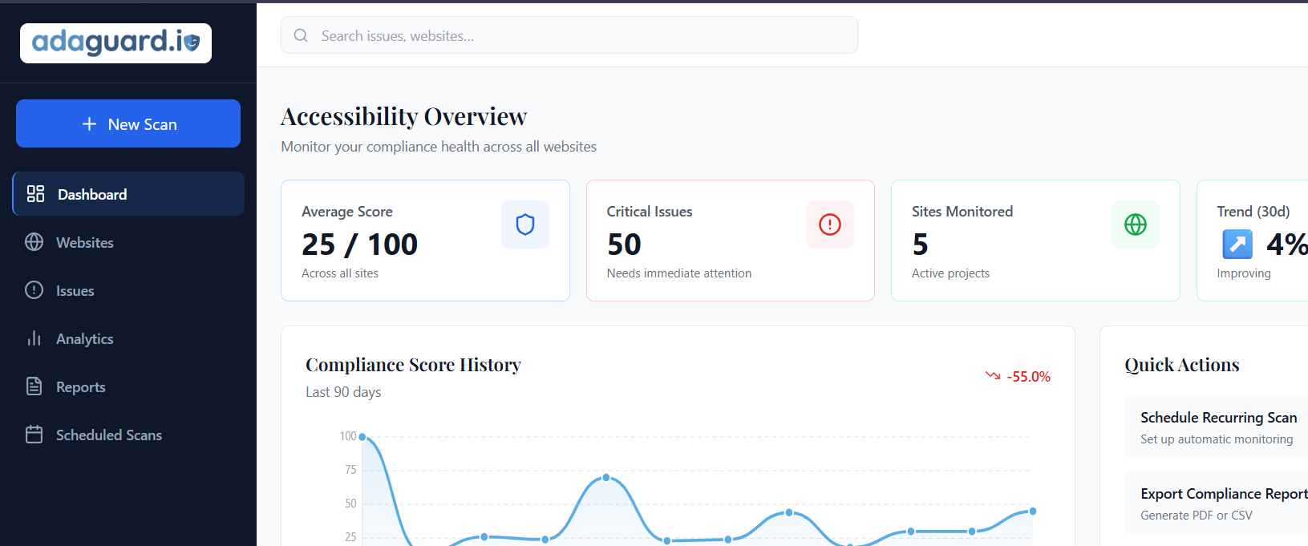Click the shield icon on Average Score card
Screen dimensions: 1308x546
525,224
